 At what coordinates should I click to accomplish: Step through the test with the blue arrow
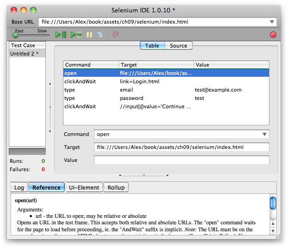click(x=100, y=35)
